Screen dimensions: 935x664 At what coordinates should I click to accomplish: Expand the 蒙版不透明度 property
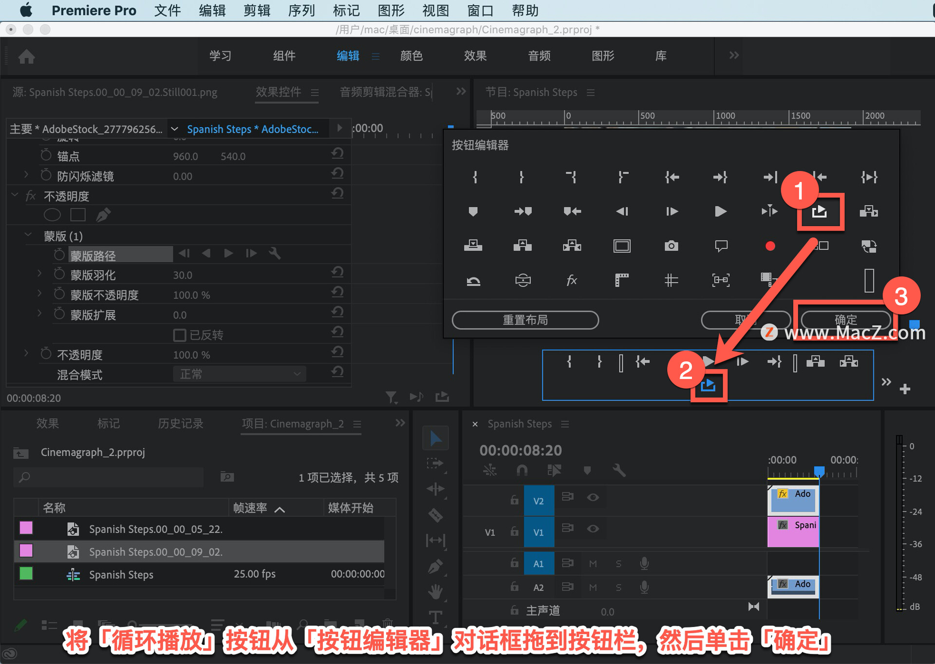pyautogui.click(x=39, y=293)
